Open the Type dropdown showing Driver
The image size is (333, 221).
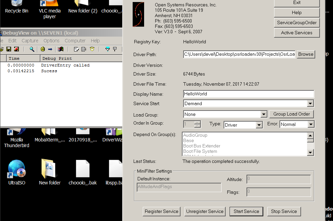coord(259,125)
